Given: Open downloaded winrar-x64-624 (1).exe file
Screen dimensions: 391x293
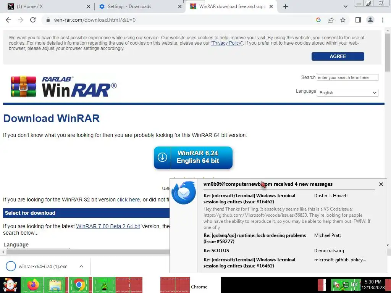Looking at the screenshot, I should [43, 266].
